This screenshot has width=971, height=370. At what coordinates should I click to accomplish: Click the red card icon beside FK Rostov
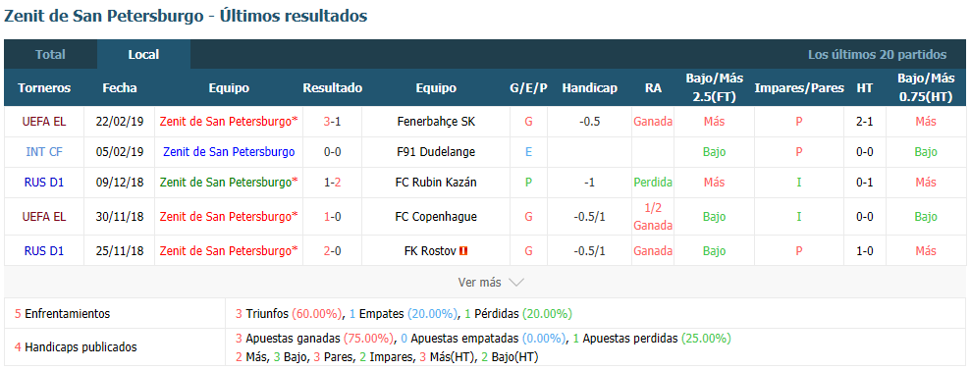pos(463,251)
